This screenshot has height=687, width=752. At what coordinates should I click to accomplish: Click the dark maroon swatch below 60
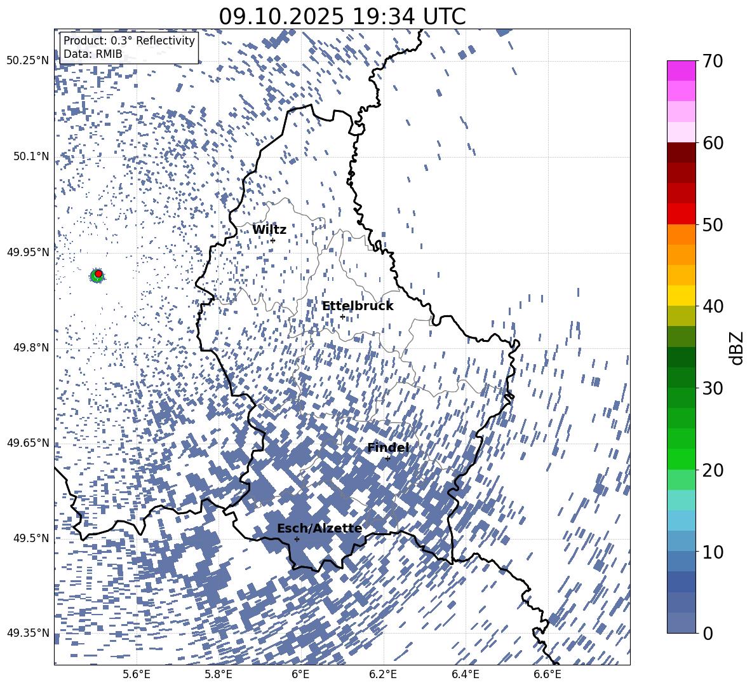pyautogui.click(x=681, y=153)
